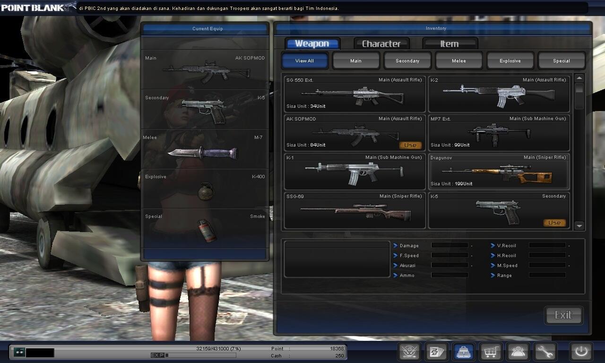Select the MP7 Ext. weapon card
Screen dimensions: 605x363
point(499,133)
